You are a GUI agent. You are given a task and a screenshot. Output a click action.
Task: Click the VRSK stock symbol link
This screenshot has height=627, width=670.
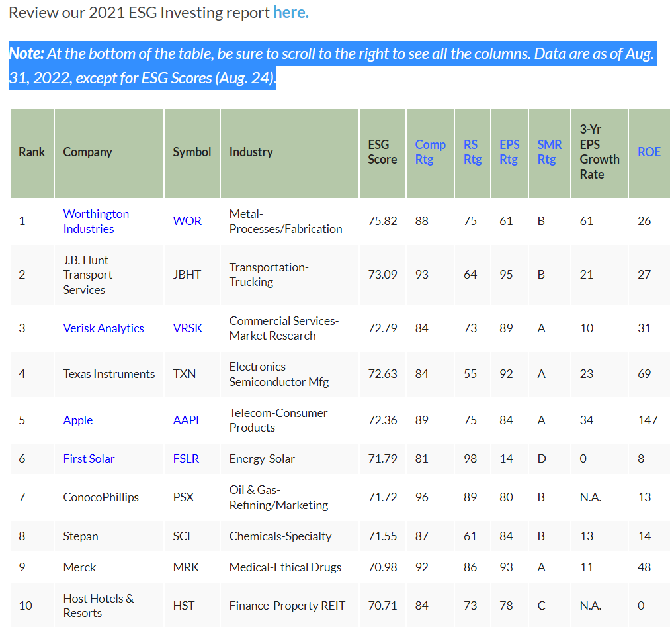click(188, 328)
